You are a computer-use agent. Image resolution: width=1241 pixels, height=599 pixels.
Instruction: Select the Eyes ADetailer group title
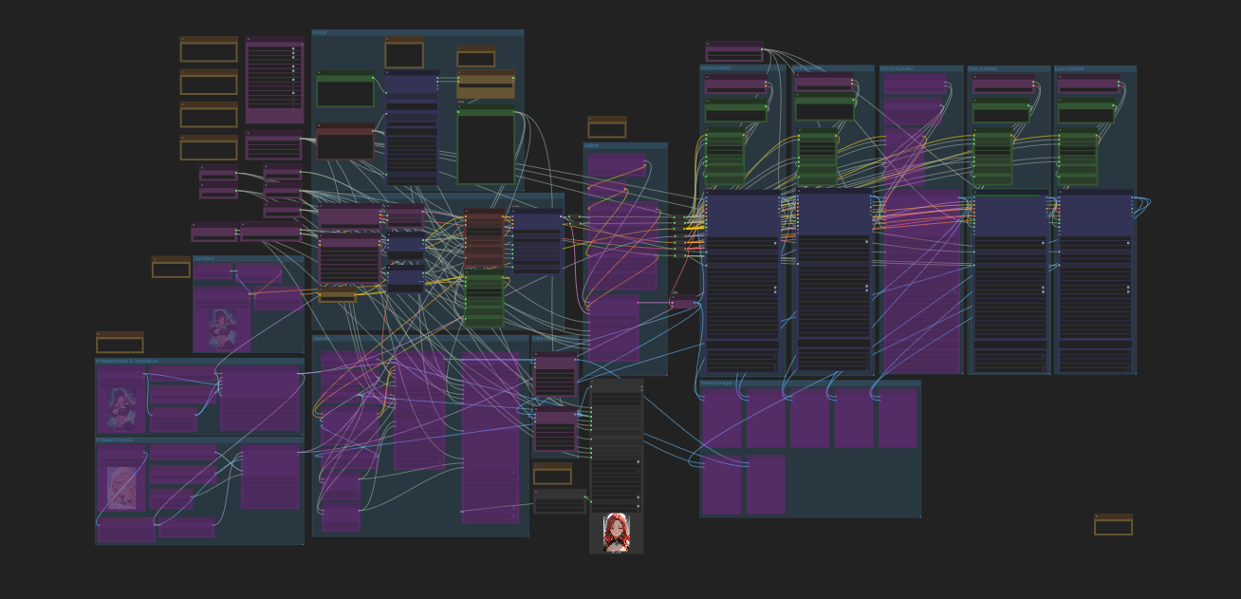click(1069, 68)
